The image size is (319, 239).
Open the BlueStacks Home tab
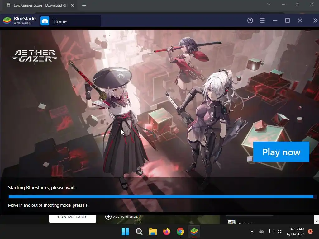coord(70,21)
